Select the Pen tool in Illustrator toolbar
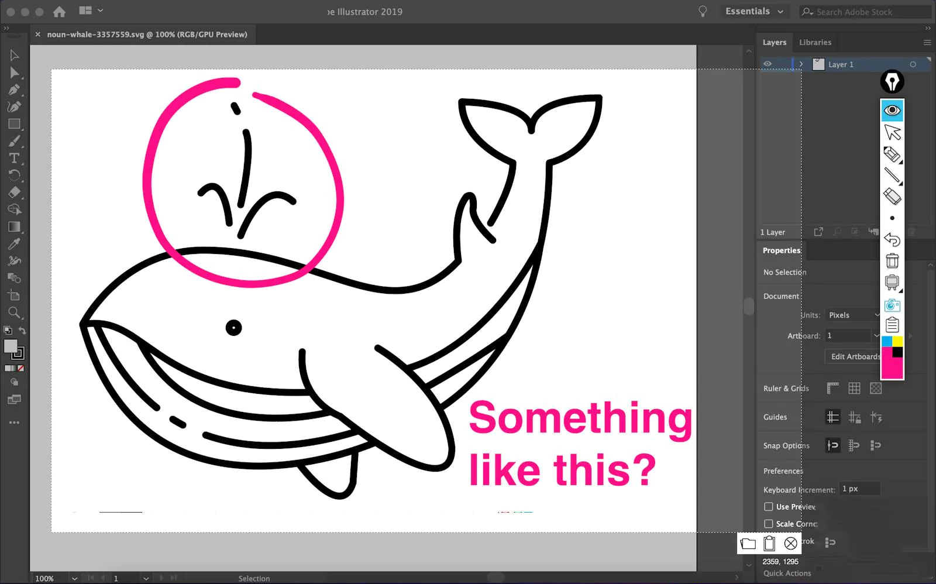 click(x=15, y=90)
